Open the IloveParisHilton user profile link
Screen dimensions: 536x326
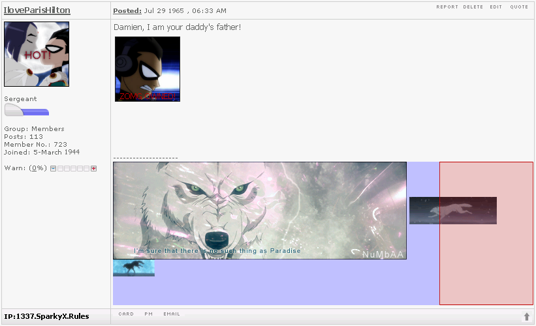pyautogui.click(x=37, y=10)
